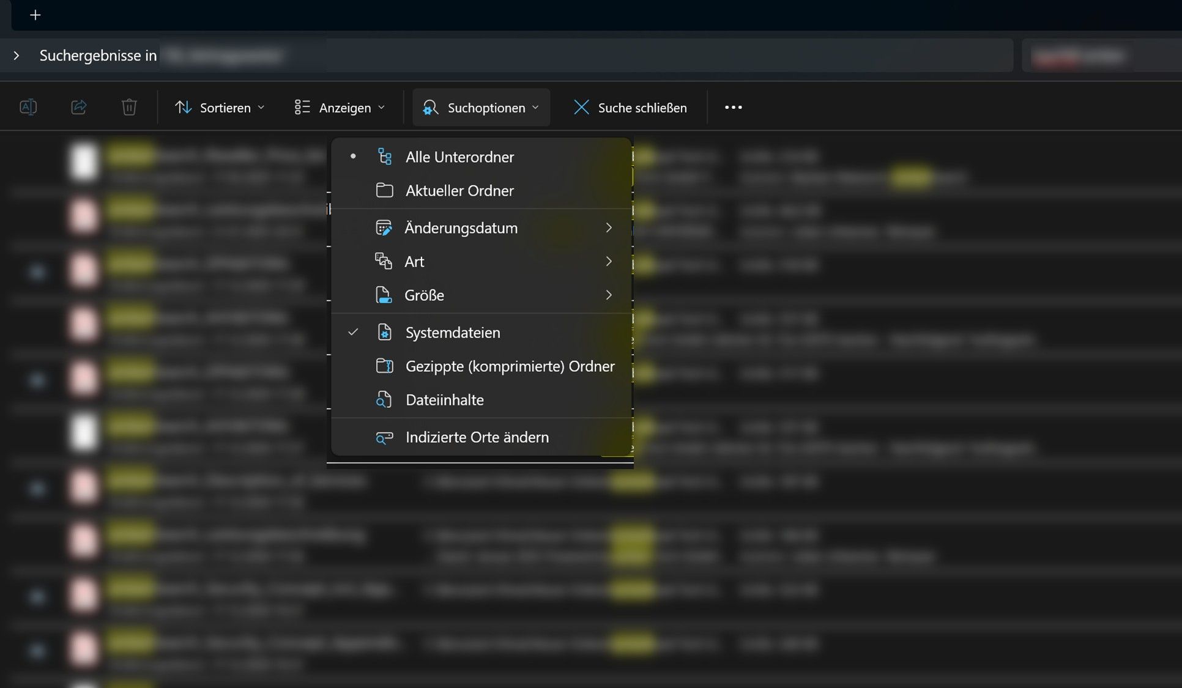1182x688 pixels.
Task: Click the trash delete icon
Action: point(129,107)
